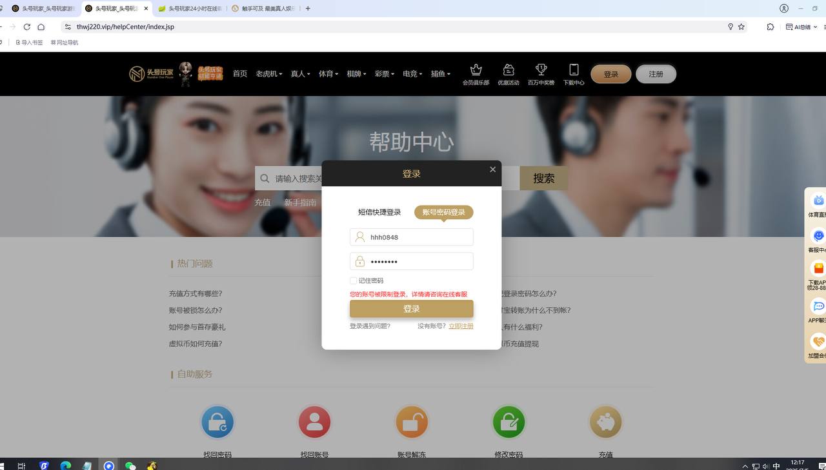Bookmark page with the address bar star
Viewport: 826px width, 470px height.
click(x=741, y=27)
